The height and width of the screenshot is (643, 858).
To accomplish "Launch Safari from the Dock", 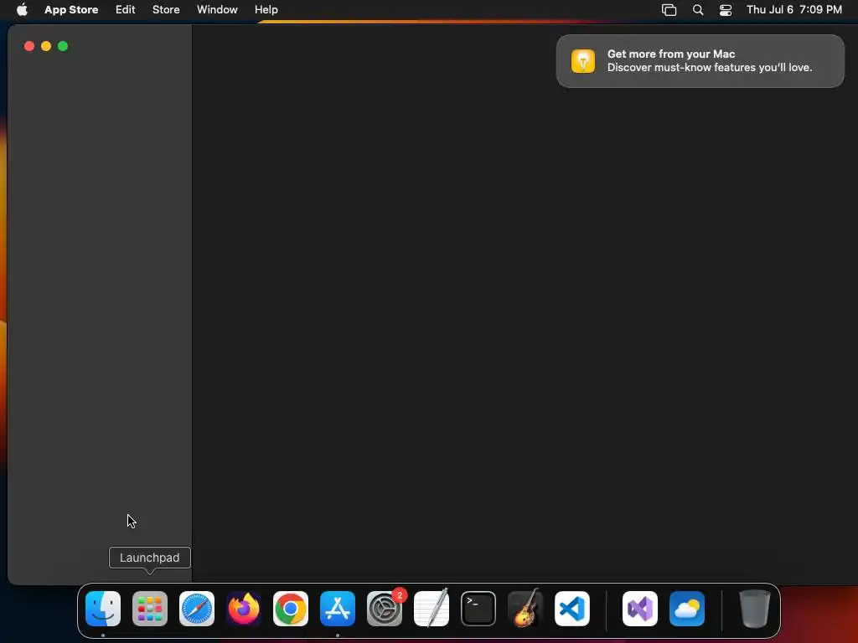I will [x=197, y=609].
